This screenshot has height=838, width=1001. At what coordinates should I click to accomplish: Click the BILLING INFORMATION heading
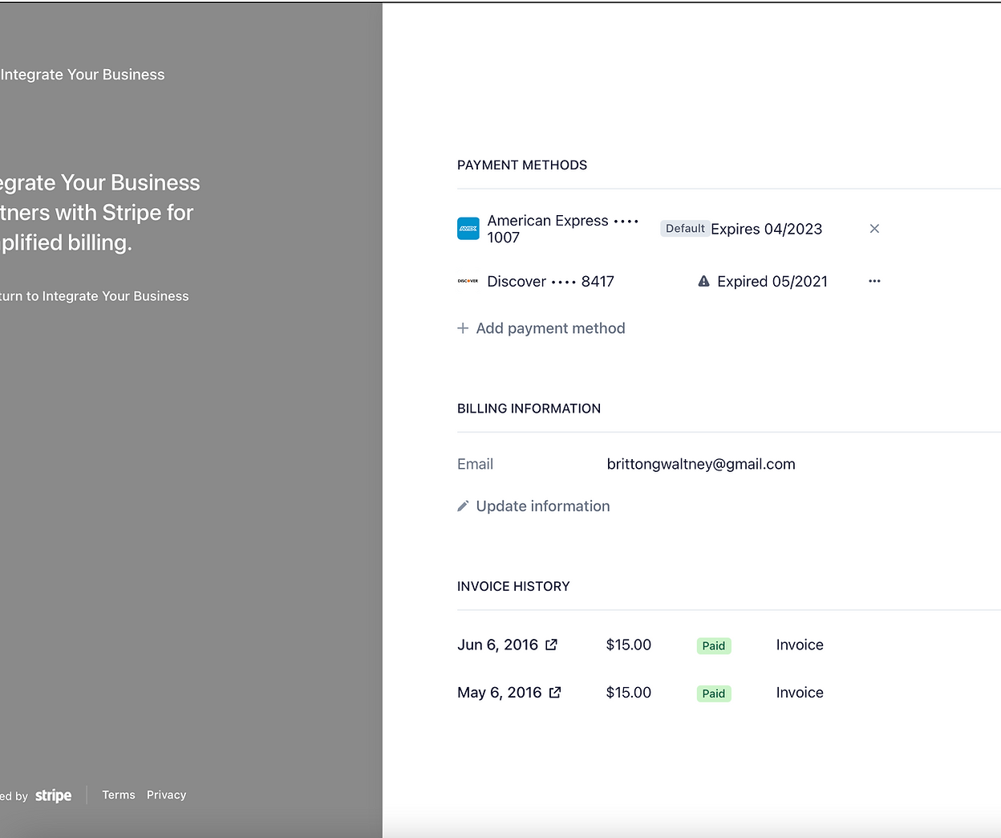click(x=529, y=409)
